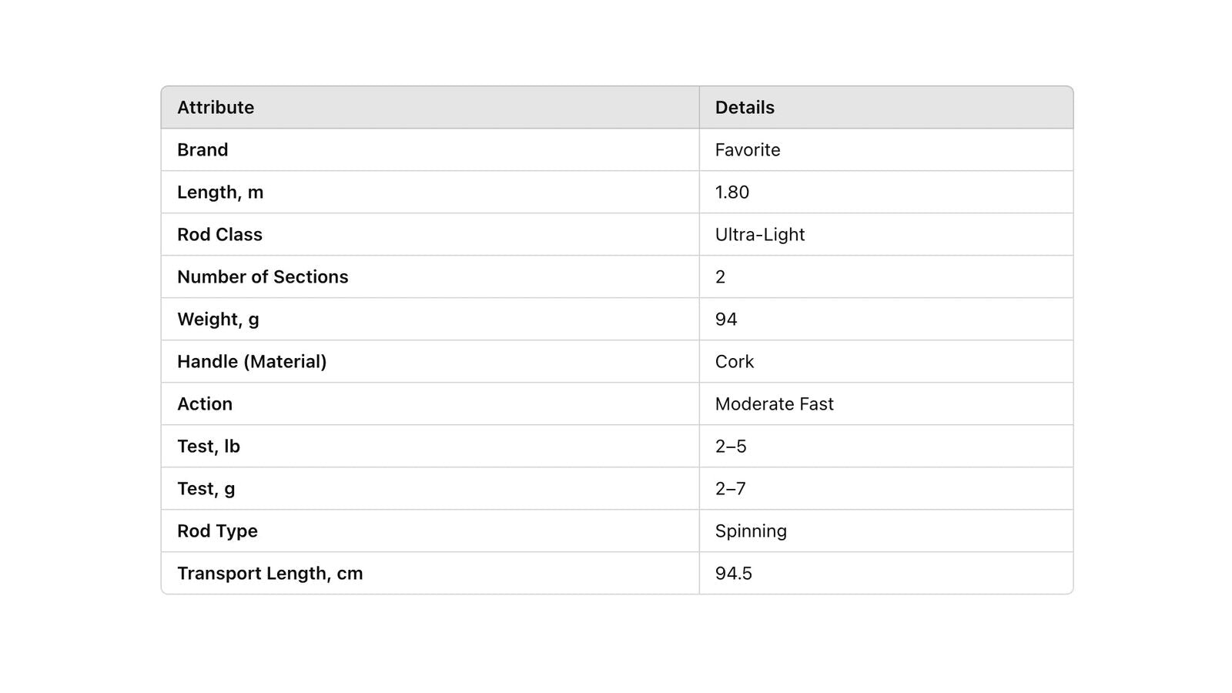Click the Handle (Material) label
The width and height of the screenshot is (1232, 693).
[x=252, y=361]
